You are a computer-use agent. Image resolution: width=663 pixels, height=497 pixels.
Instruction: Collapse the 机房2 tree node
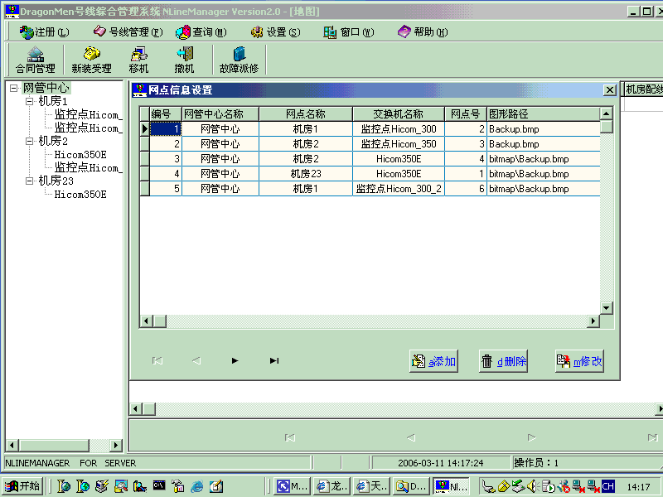pyautogui.click(x=29, y=141)
